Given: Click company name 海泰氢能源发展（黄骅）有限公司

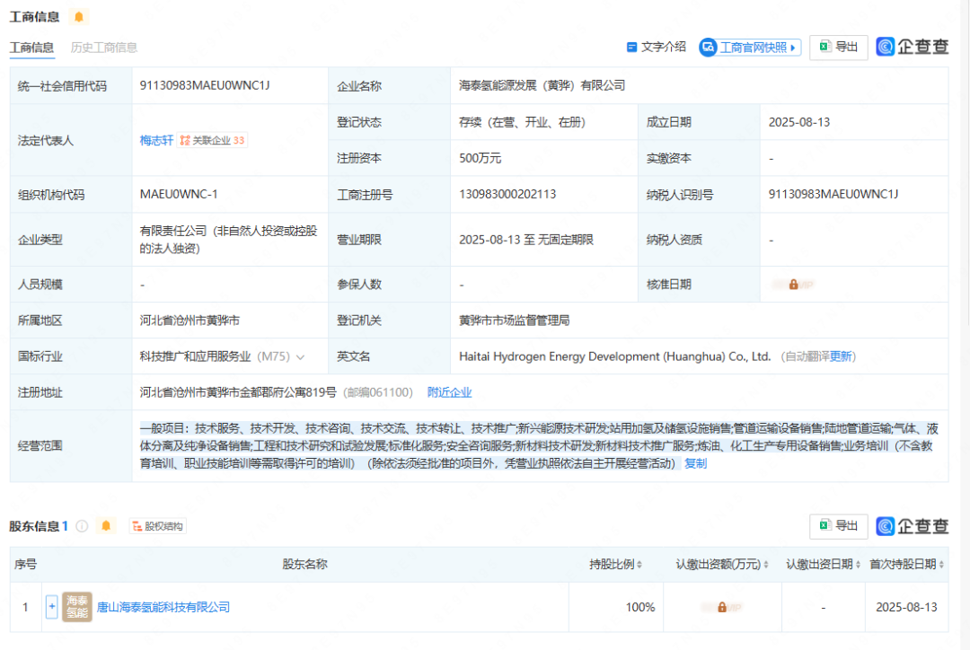Looking at the screenshot, I should [x=542, y=85].
